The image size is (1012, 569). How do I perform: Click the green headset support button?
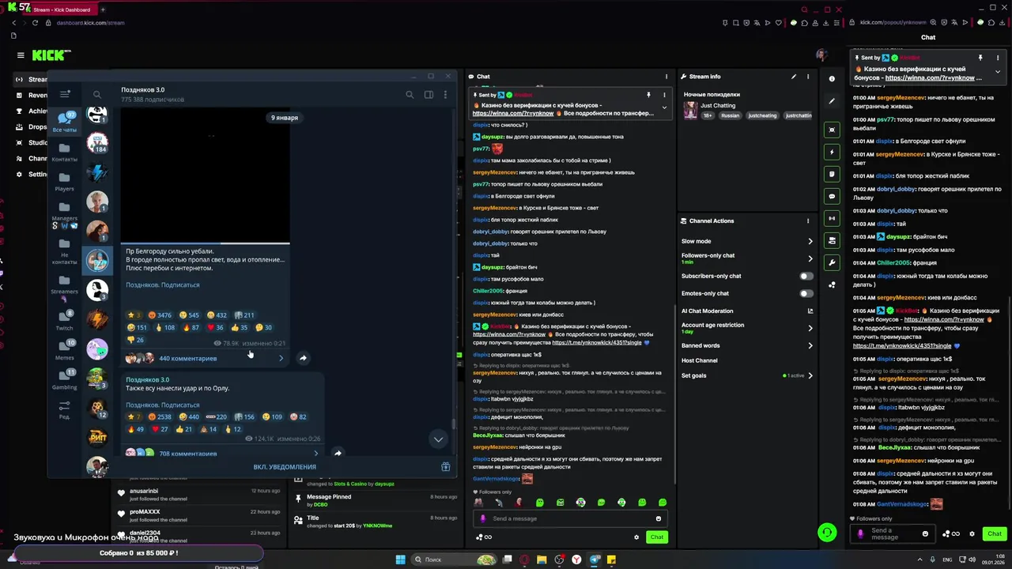pyautogui.click(x=827, y=533)
